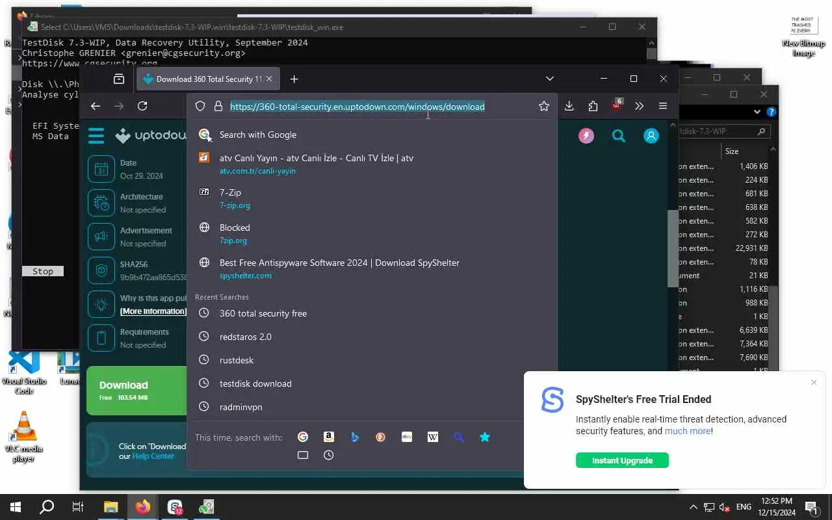Pick recent search rustdesk
The image size is (832, 520).
(372, 360)
